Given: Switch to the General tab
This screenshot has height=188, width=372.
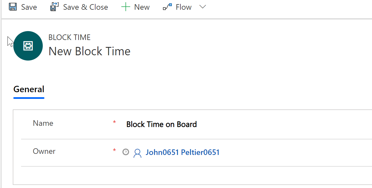Looking at the screenshot, I should (x=29, y=89).
